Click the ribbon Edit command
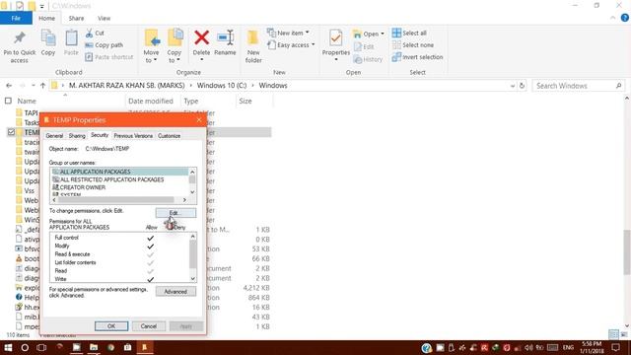 364,46
